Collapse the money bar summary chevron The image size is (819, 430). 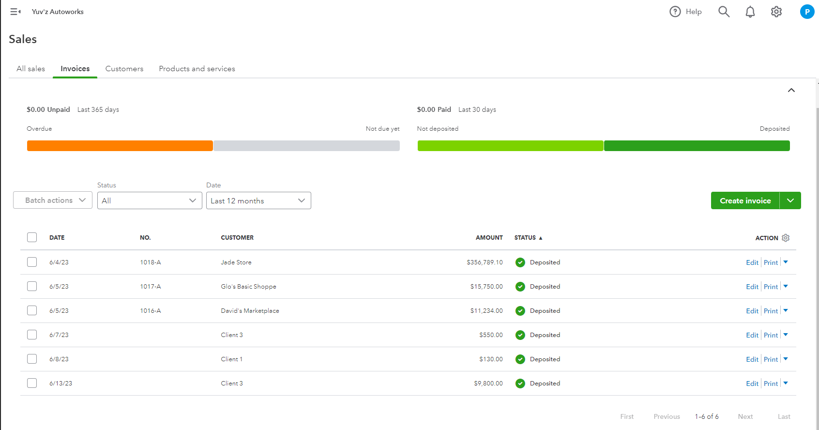point(791,90)
